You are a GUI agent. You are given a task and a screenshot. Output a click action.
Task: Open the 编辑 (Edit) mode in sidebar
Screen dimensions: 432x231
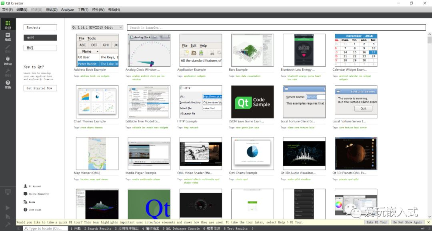[x=8, y=37]
